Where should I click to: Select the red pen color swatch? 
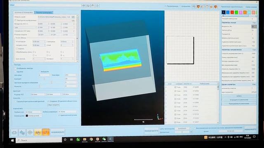232,12
